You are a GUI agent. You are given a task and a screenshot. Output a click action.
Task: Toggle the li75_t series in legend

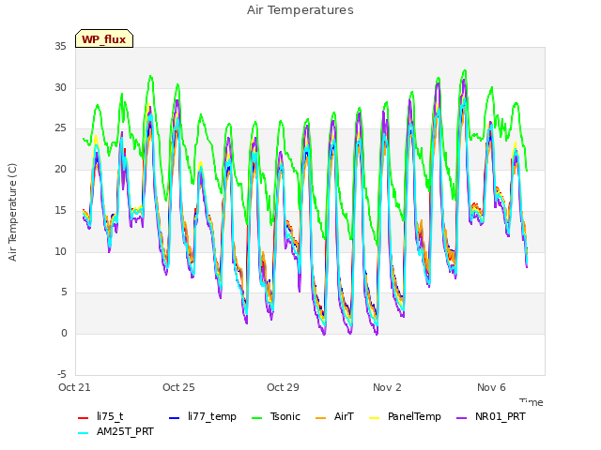100,416
